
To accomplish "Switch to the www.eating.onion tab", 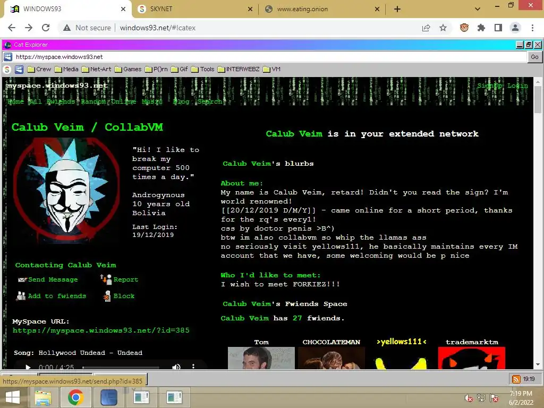I will (x=322, y=9).
